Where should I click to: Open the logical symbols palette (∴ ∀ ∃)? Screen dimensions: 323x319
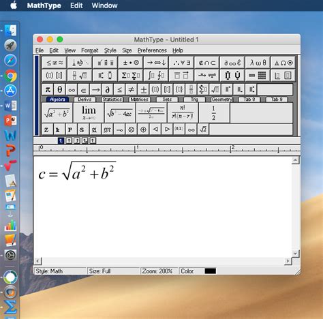[182, 63]
